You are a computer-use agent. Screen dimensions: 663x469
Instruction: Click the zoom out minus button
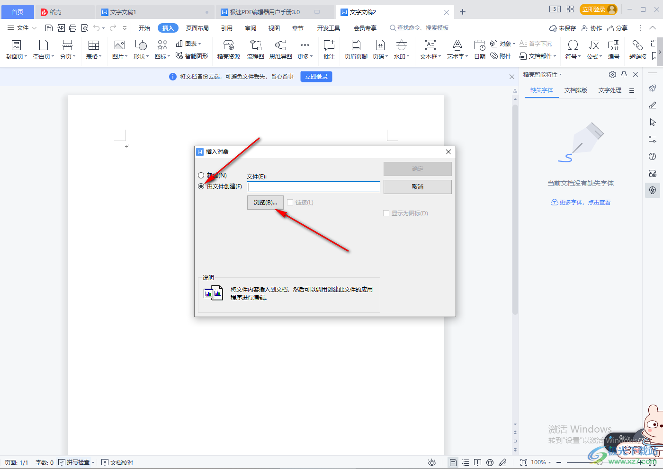559,462
